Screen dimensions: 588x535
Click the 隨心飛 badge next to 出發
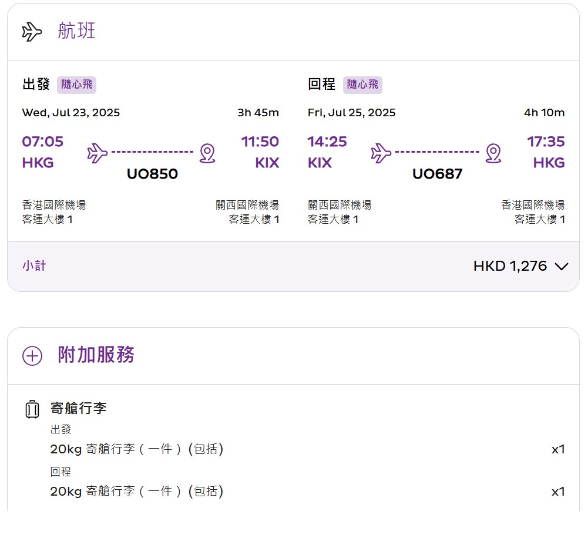click(x=76, y=85)
